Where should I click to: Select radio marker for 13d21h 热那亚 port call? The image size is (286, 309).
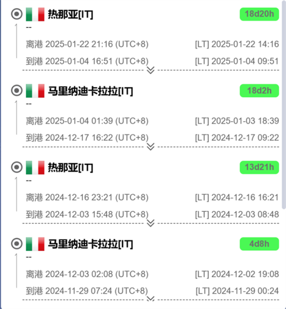(17, 167)
